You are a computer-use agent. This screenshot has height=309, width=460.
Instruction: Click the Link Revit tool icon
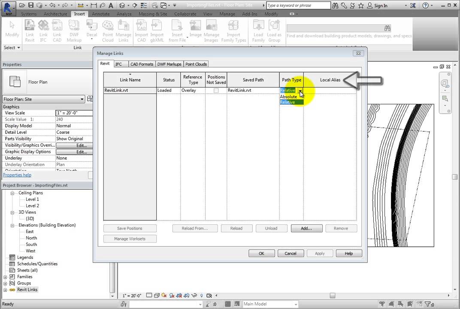pos(30,25)
